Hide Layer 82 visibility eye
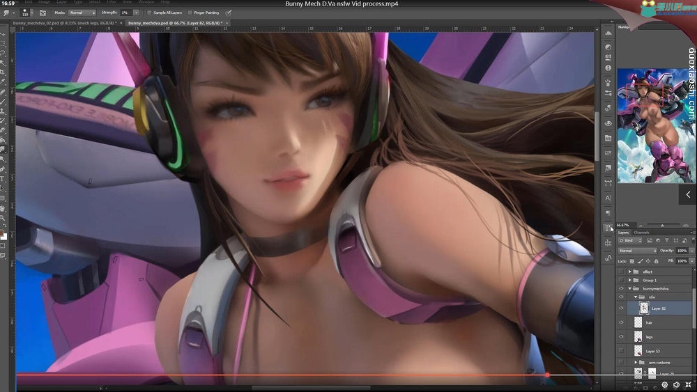Viewport: 697px width, 392px height. pyautogui.click(x=621, y=308)
